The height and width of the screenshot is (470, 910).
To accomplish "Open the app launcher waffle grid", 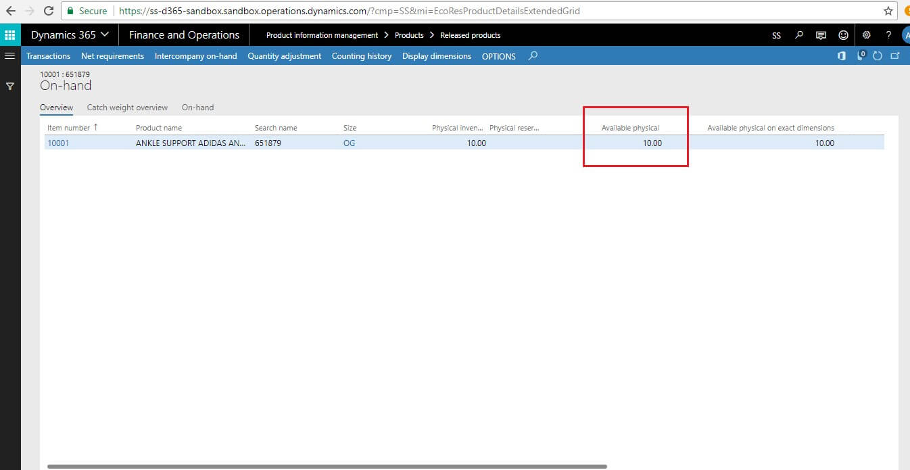I will click(x=10, y=35).
